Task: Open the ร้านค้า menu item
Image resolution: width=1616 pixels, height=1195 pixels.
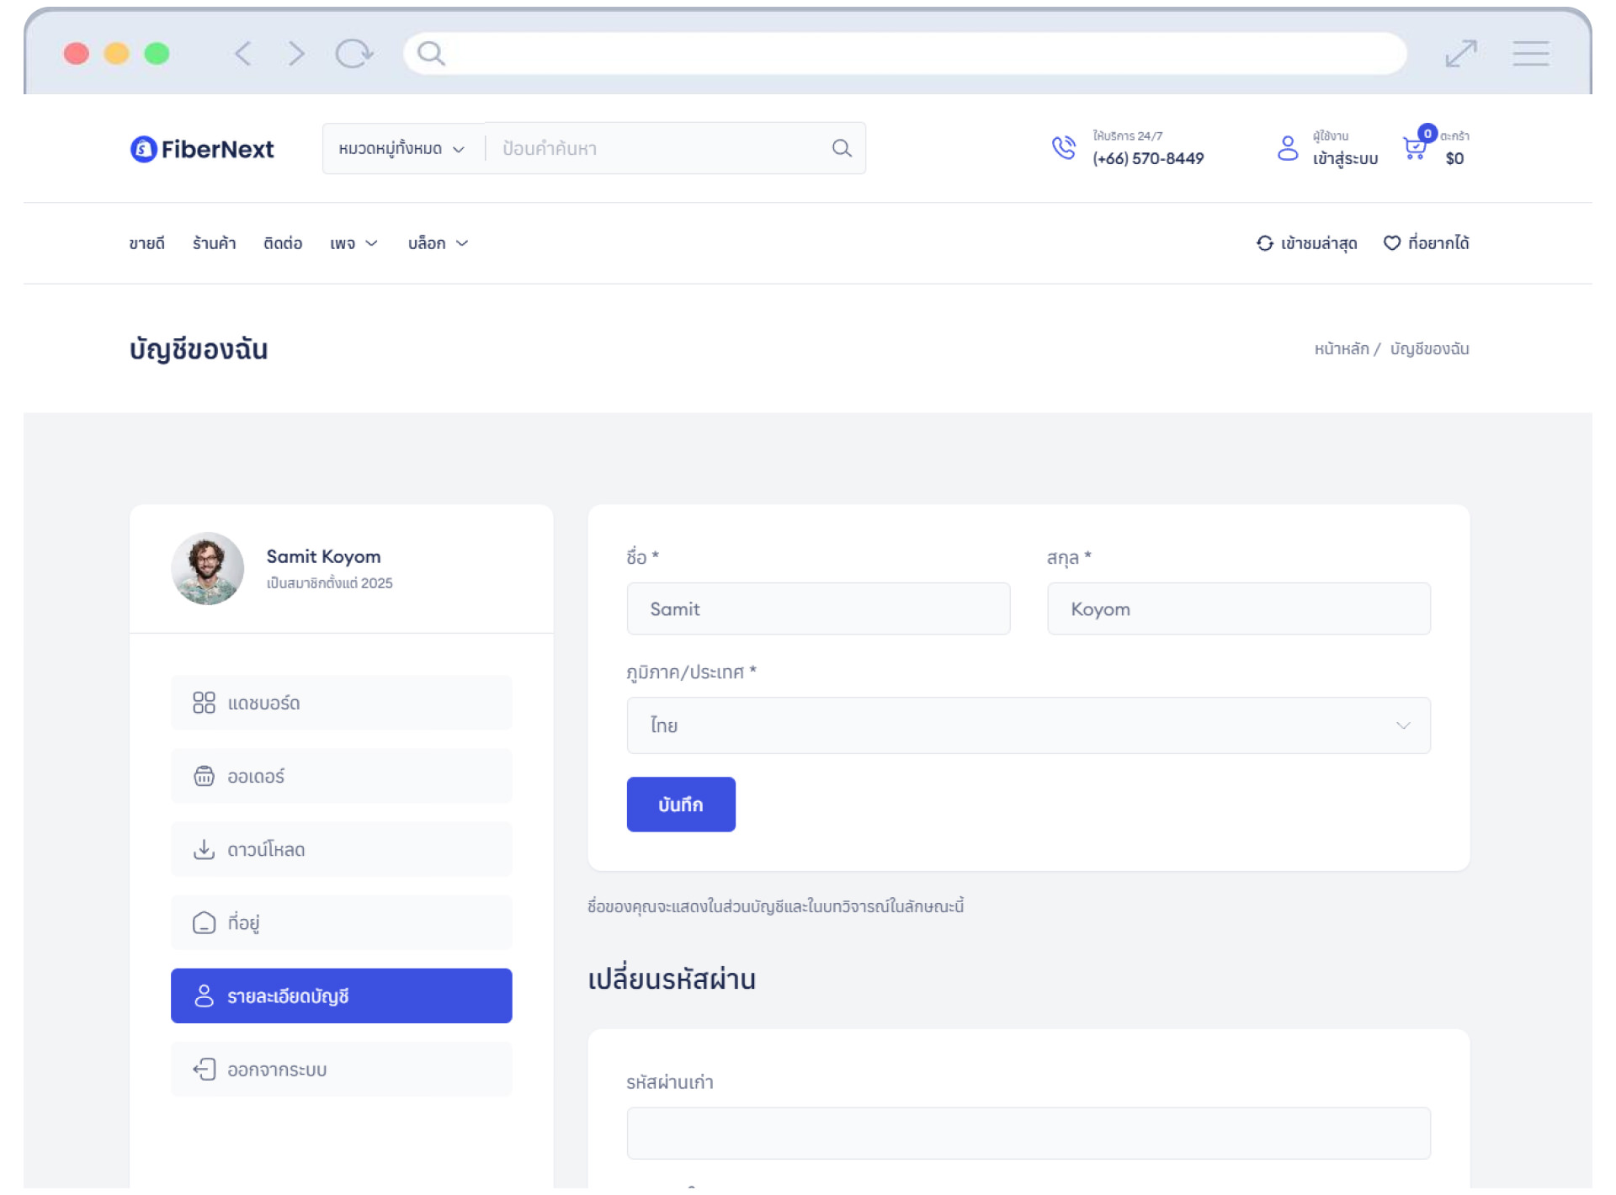Action: [214, 243]
